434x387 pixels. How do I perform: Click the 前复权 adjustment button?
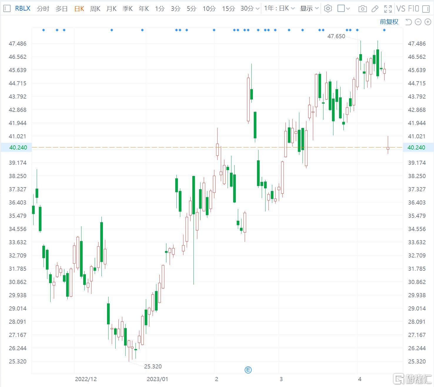coord(389,21)
